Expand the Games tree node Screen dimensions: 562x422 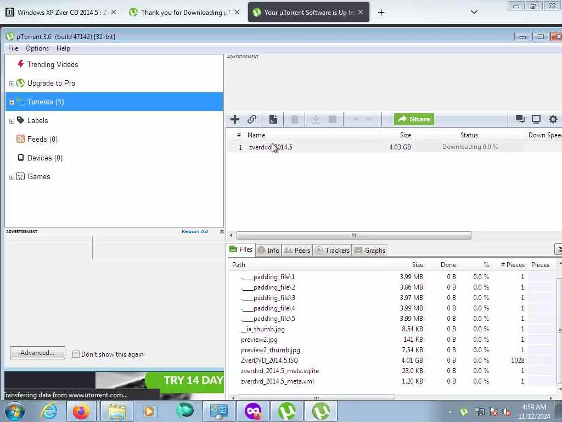[x=12, y=177]
